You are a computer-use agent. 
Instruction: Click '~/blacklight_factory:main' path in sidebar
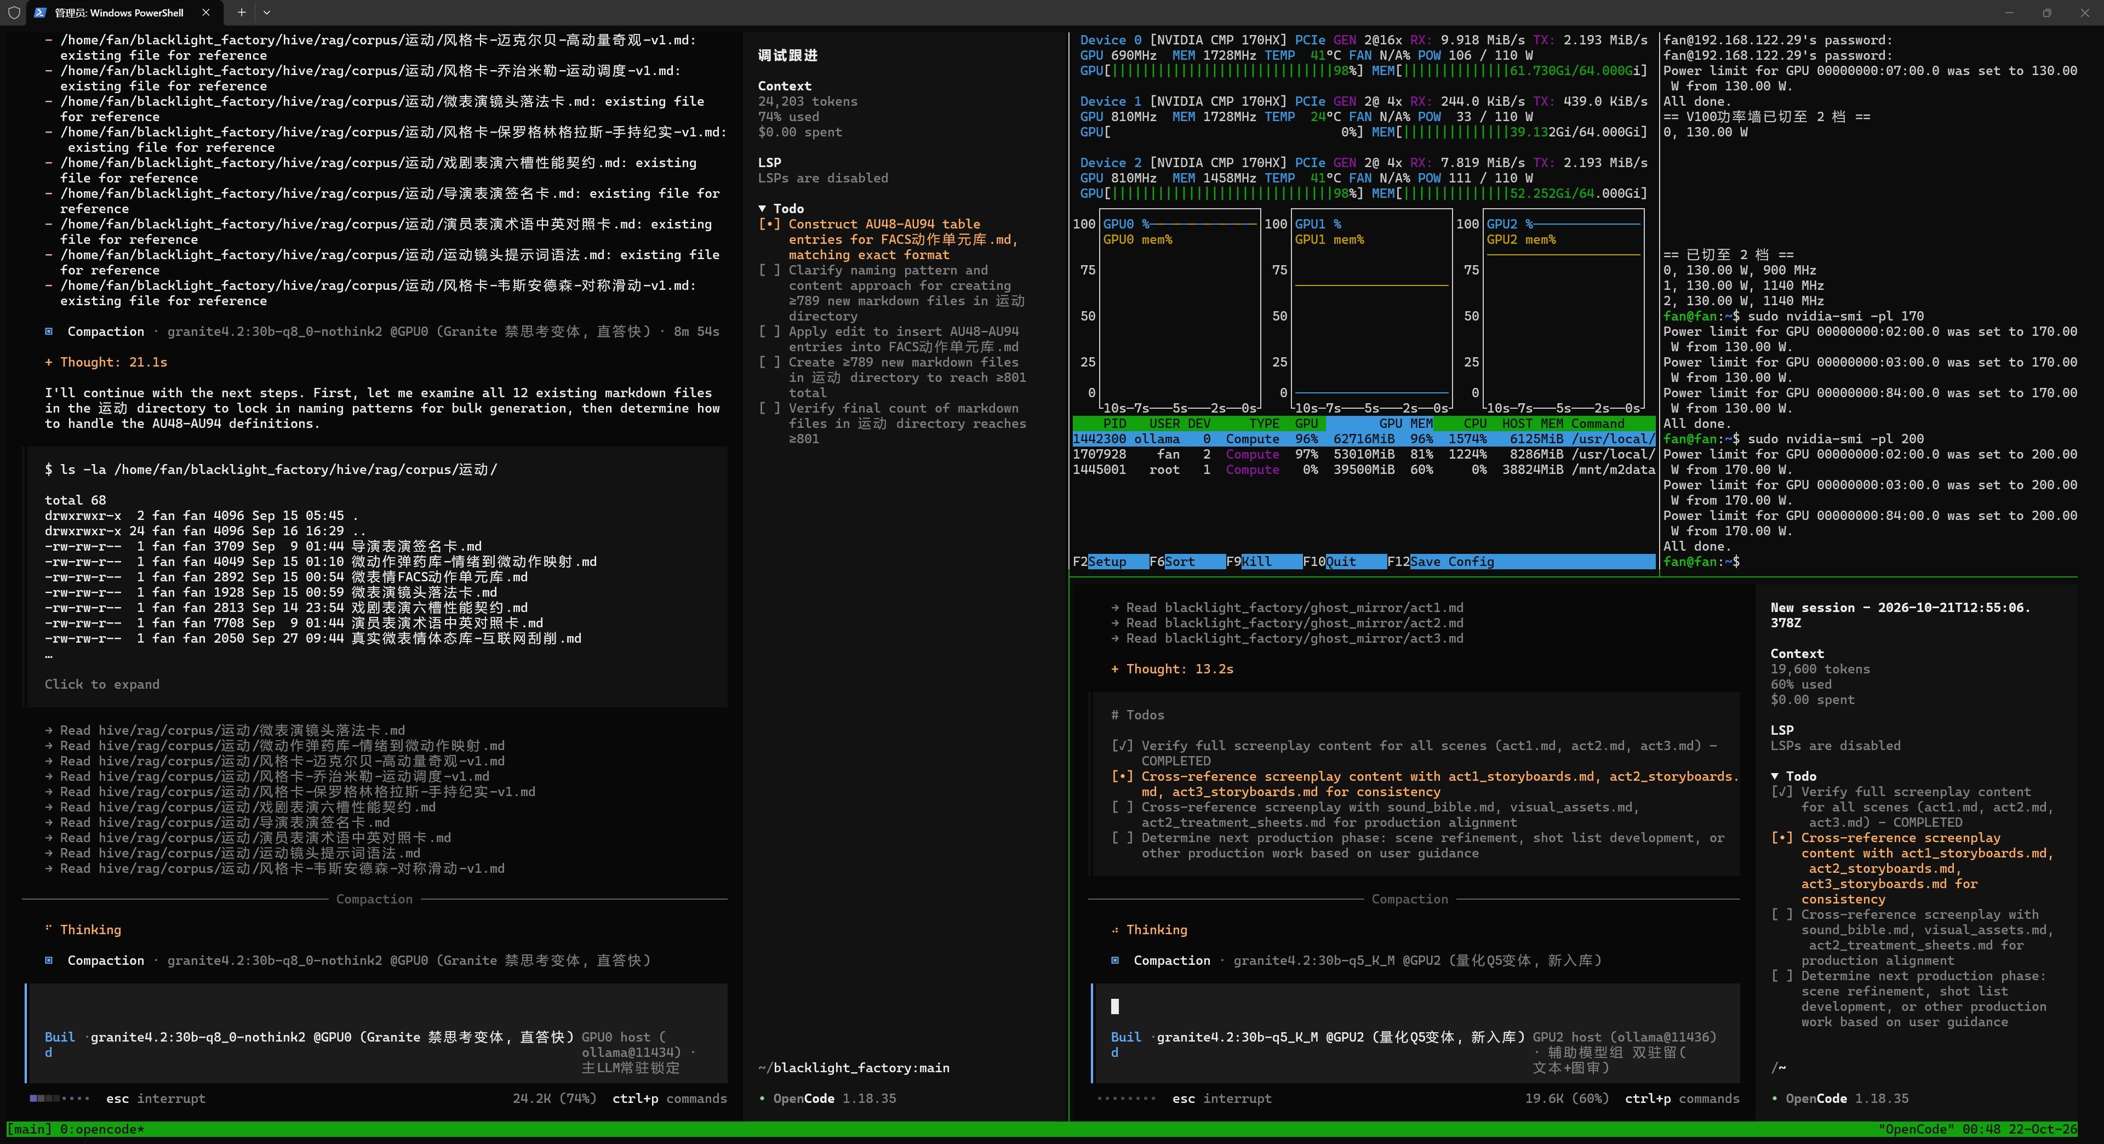[x=854, y=1067]
